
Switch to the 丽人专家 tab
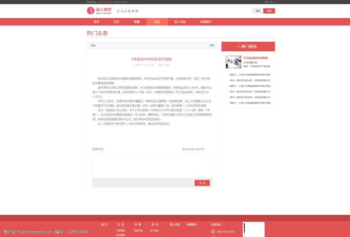pos(180,22)
